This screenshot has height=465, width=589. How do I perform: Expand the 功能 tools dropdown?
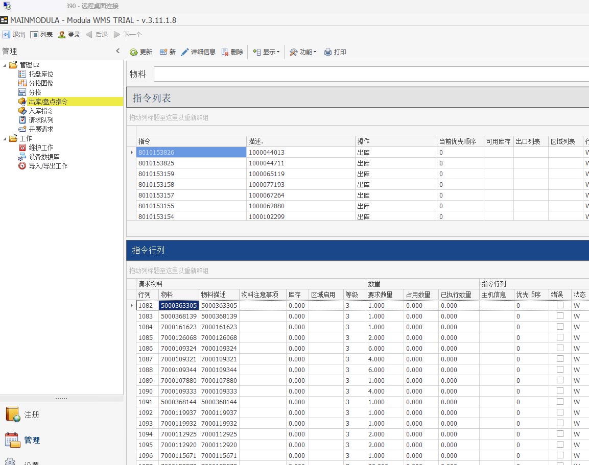[303, 52]
